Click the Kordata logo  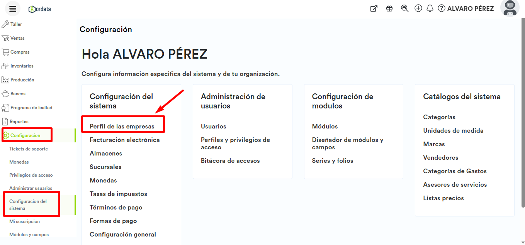pyautogui.click(x=40, y=9)
